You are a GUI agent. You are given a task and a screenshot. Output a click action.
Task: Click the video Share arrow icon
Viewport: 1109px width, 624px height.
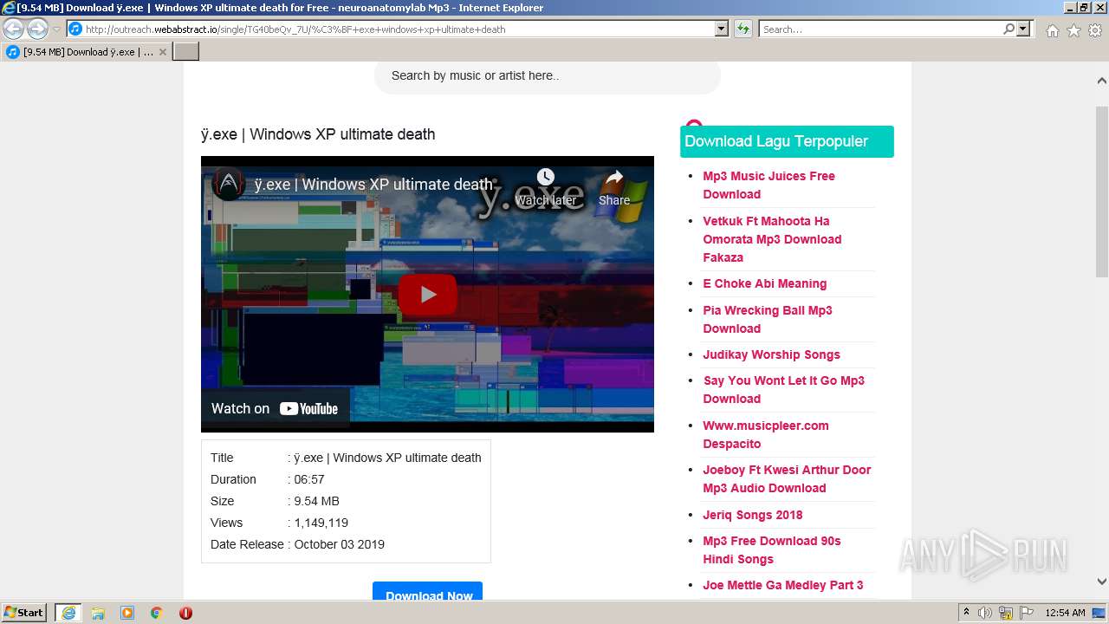point(614,178)
